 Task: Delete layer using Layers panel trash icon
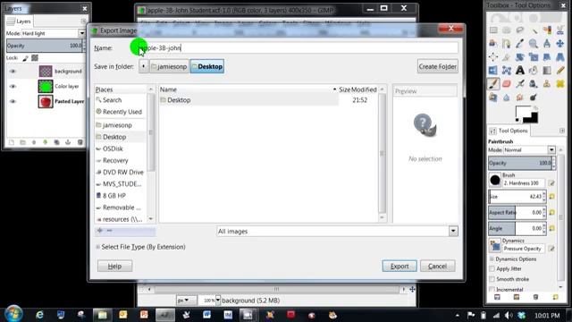(80, 142)
